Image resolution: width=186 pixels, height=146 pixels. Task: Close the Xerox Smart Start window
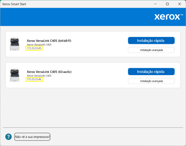point(179,4)
